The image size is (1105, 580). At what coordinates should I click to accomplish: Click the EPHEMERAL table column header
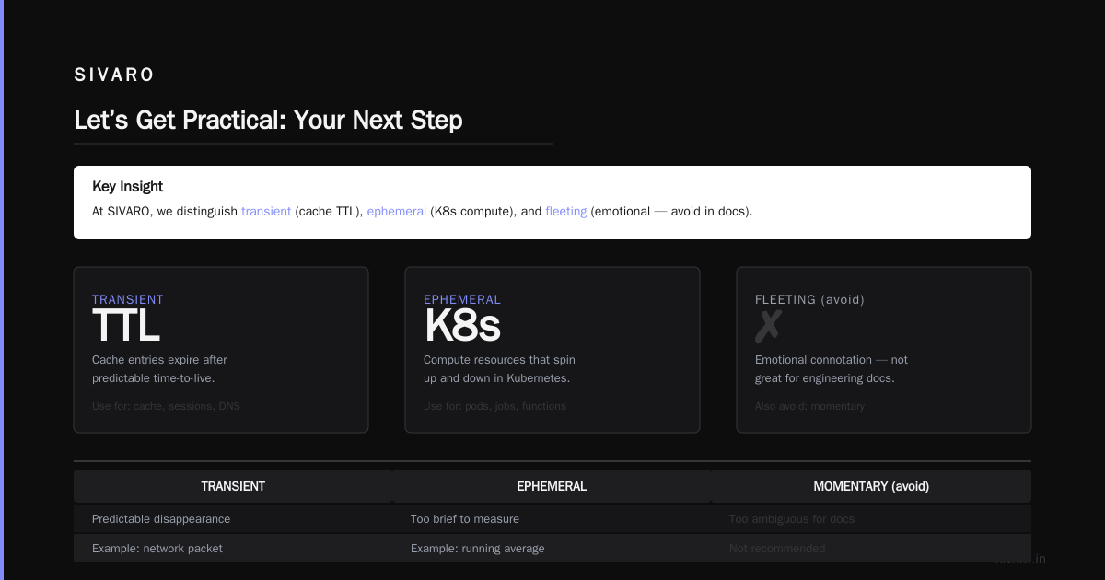[x=552, y=486]
